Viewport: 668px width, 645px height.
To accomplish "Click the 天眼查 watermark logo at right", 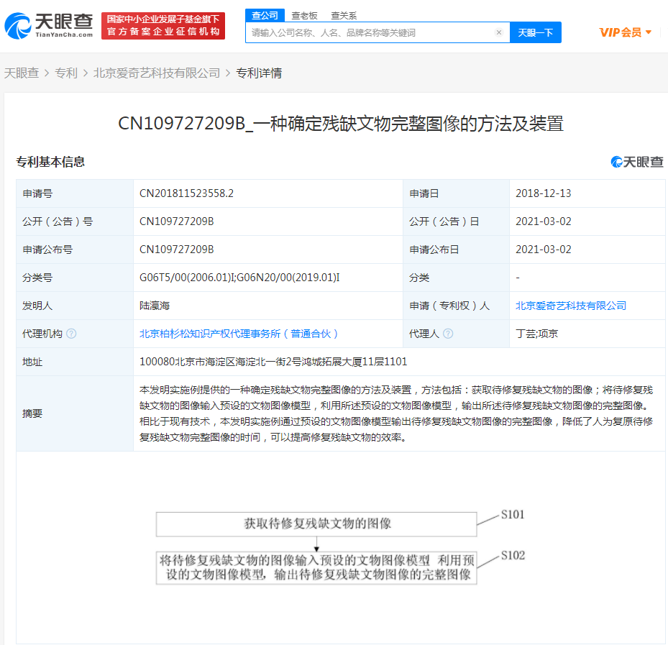I will [636, 162].
